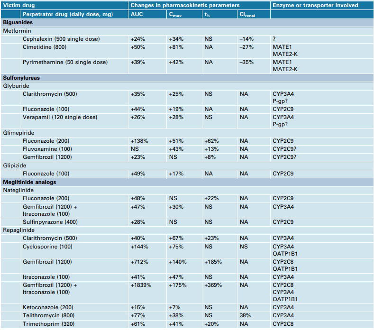This screenshot has width=374, height=331.
Task: Select the "Biguanides" section row
Action: [187, 22]
